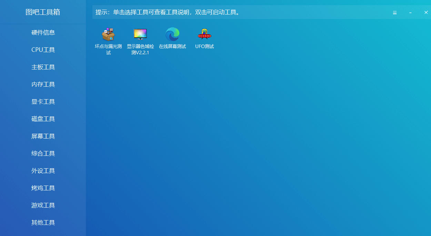Select the 屏幕工具 sidebar item
This screenshot has height=236, width=431.
(43, 136)
